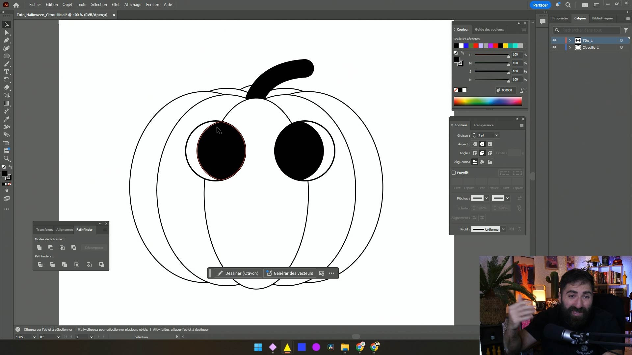The height and width of the screenshot is (355, 632).
Task: Open the Profil Uniforme dropdown
Action: [503, 229]
